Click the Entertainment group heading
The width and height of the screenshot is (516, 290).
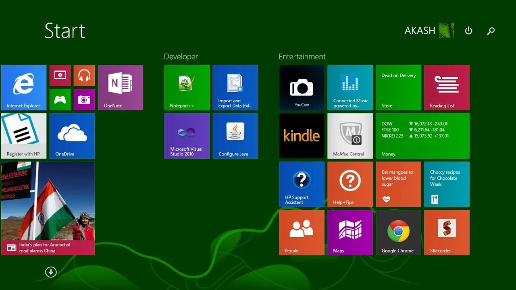(x=302, y=57)
